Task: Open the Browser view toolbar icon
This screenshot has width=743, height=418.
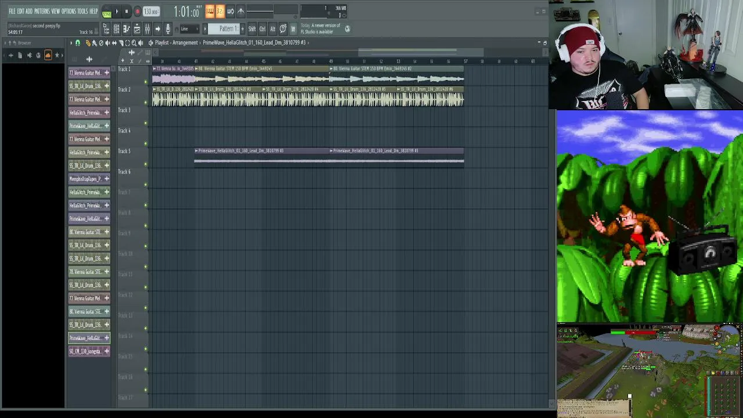Action: (106, 28)
